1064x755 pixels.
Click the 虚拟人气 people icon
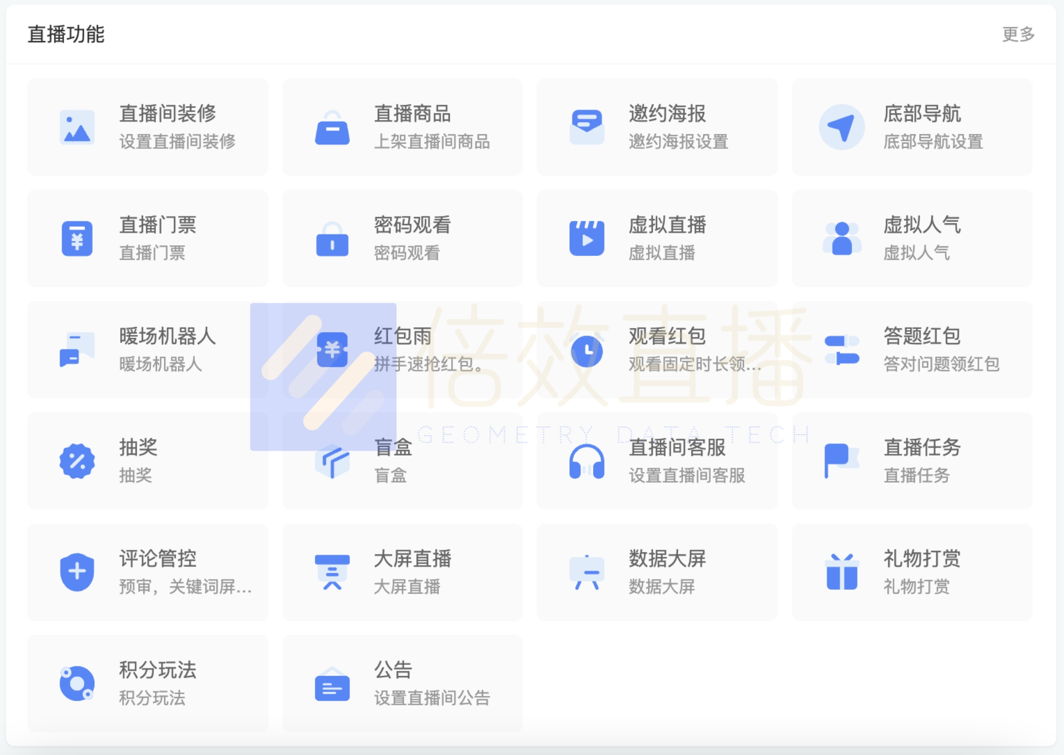[842, 238]
